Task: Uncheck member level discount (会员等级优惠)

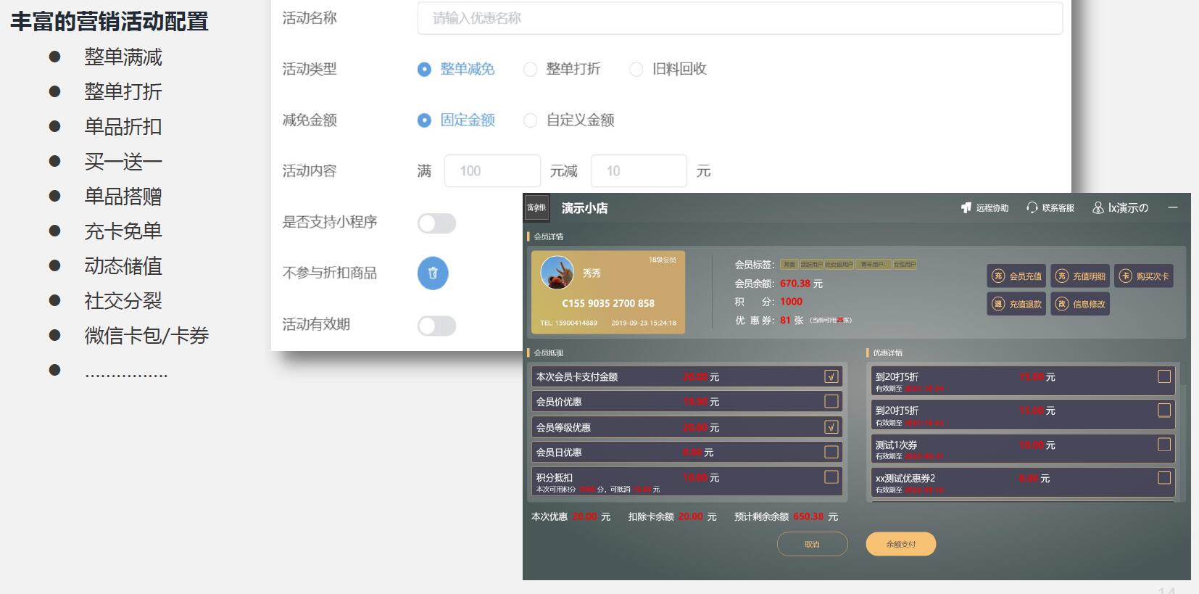Action: coord(831,427)
